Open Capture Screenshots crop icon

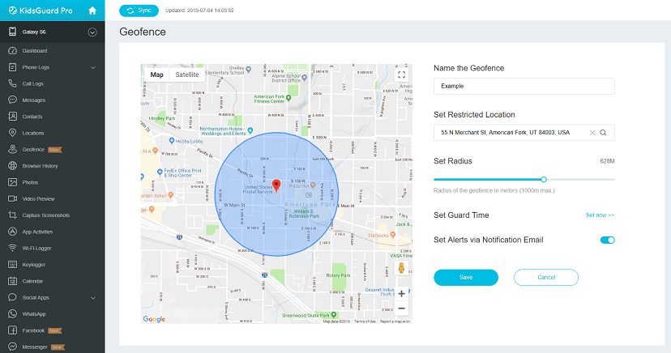12,215
